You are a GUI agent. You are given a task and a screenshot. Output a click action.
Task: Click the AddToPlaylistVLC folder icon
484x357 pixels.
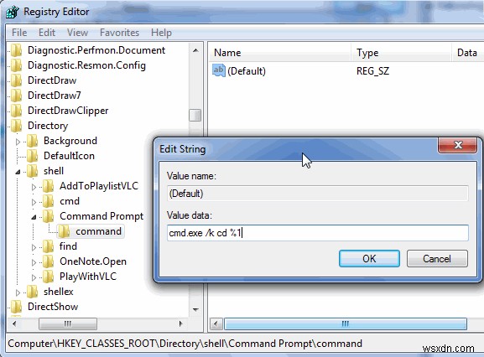[48, 186]
